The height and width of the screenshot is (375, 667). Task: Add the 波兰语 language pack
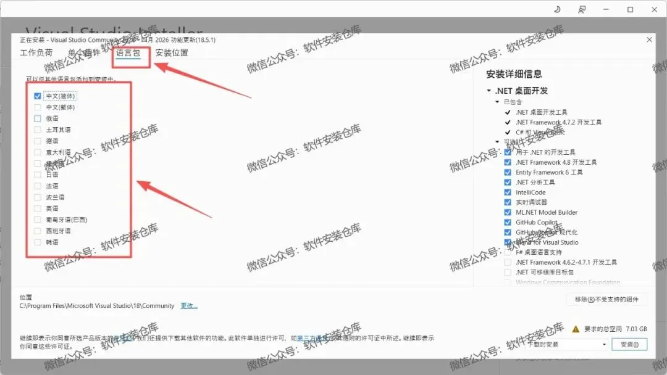pyautogui.click(x=38, y=197)
